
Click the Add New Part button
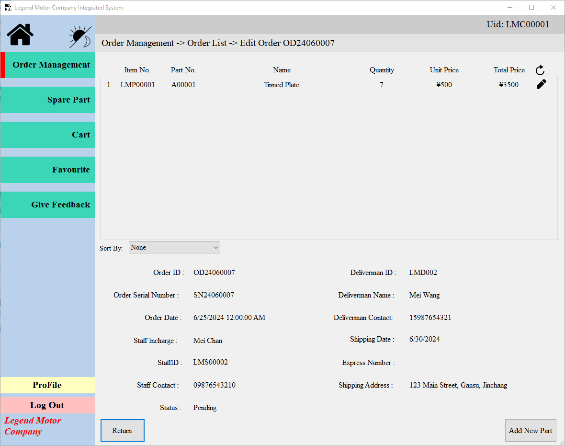pos(531,431)
